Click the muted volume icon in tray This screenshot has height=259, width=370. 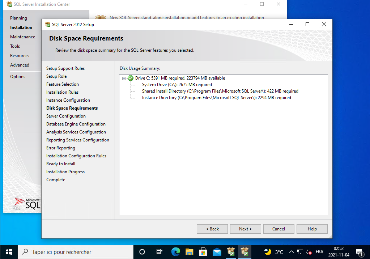pos(309,252)
